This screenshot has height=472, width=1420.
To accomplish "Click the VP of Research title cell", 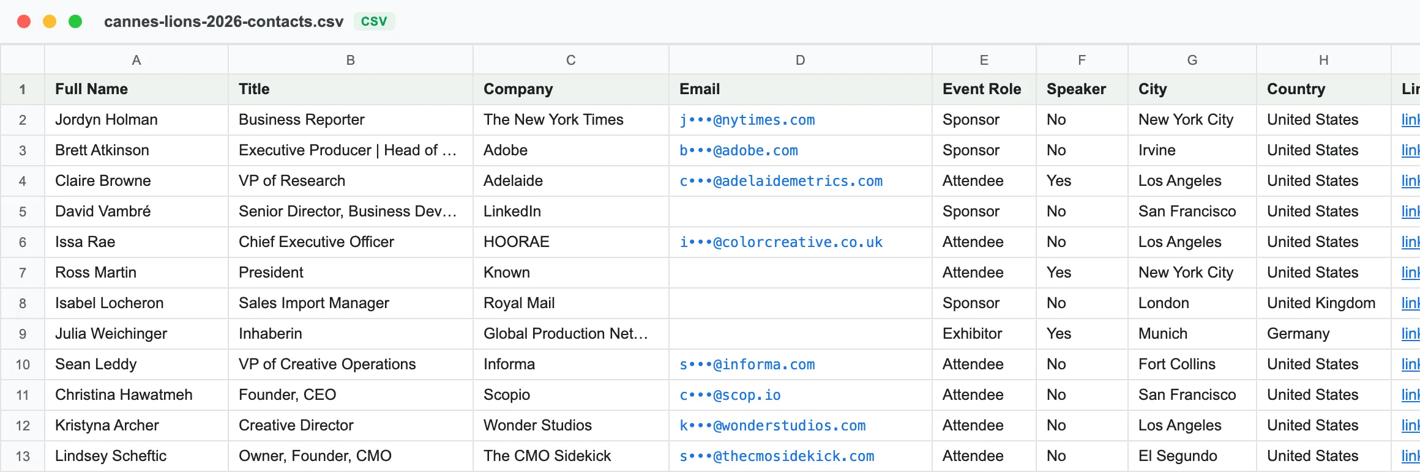I will pyautogui.click(x=351, y=181).
